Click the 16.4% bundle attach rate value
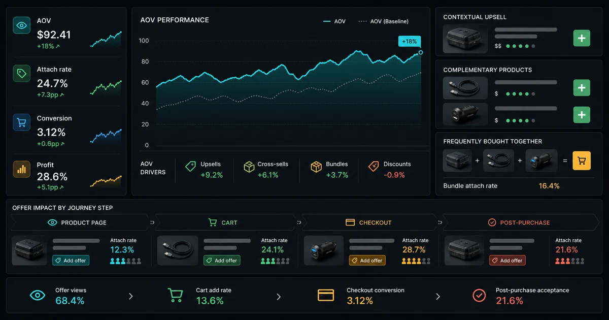This screenshot has width=609, height=320. click(x=549, y=186)
